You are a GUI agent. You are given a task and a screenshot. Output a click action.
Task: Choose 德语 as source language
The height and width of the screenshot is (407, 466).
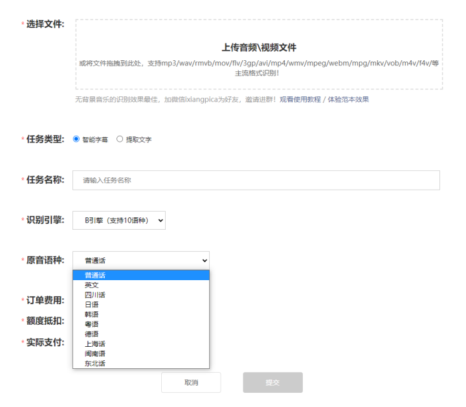click(x=141, y=334)
